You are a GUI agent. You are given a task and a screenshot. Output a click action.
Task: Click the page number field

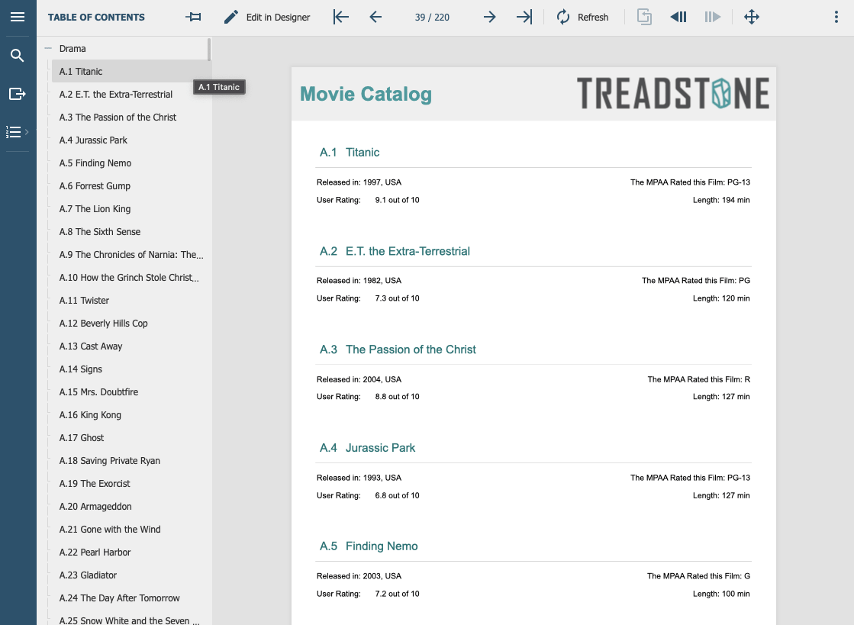[432, 17]
